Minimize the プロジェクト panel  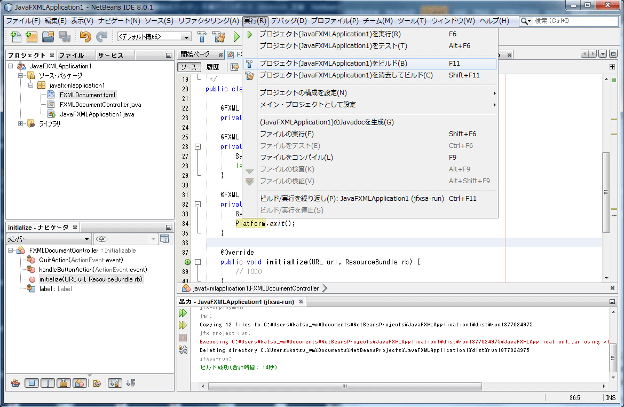(169, 56)
